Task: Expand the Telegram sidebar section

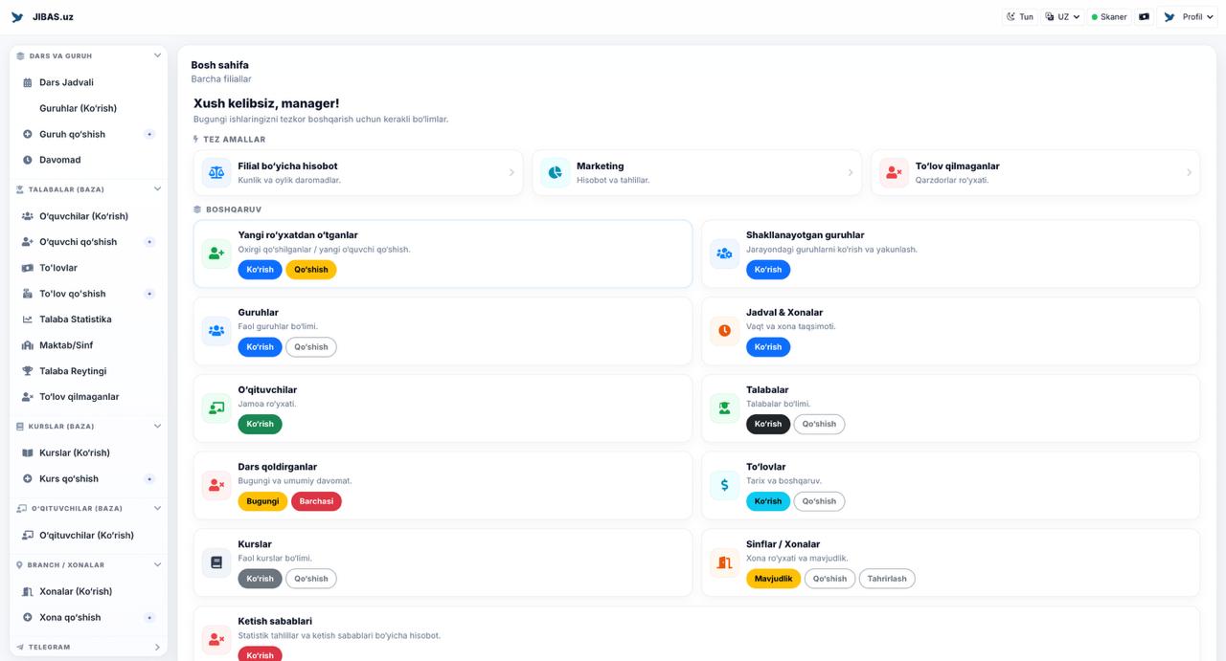Action: pyautogui.click(x=157, y=648)
